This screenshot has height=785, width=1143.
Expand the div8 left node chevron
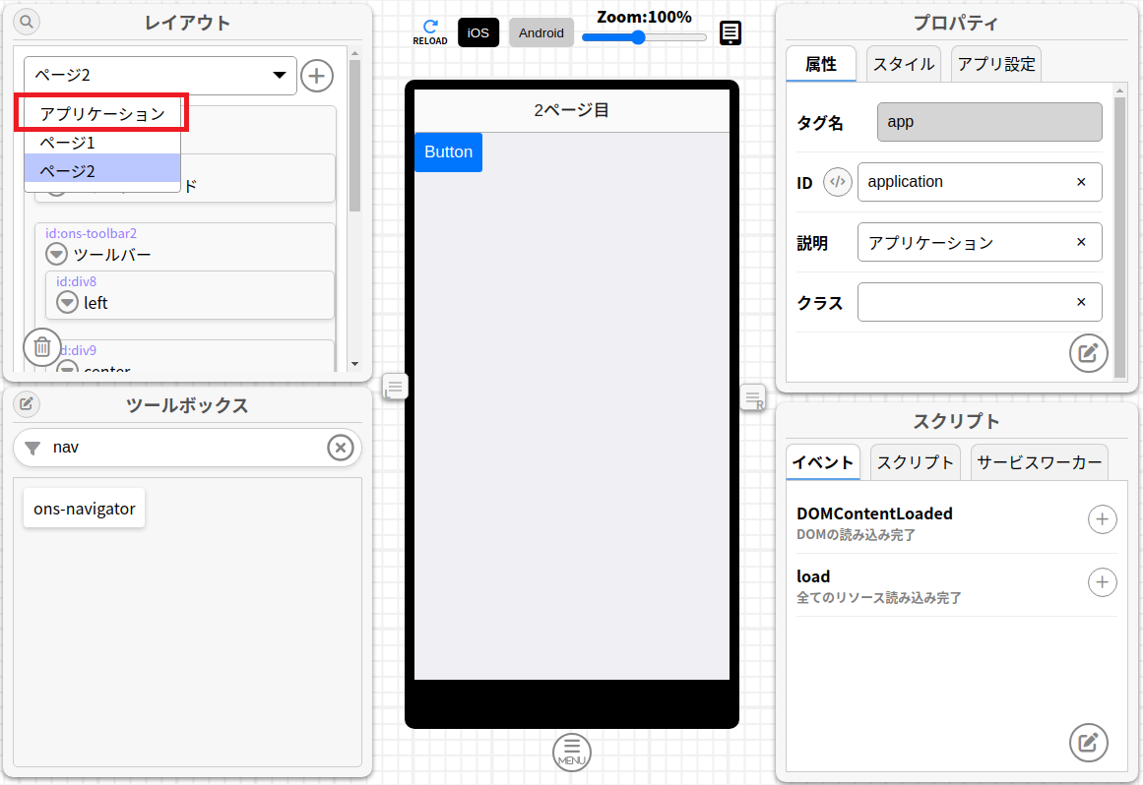coord(67,302)
